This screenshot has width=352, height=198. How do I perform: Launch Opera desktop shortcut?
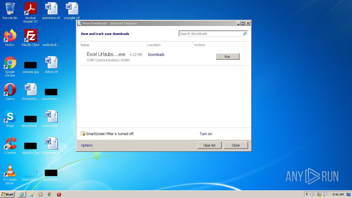[x=10, y=92]
